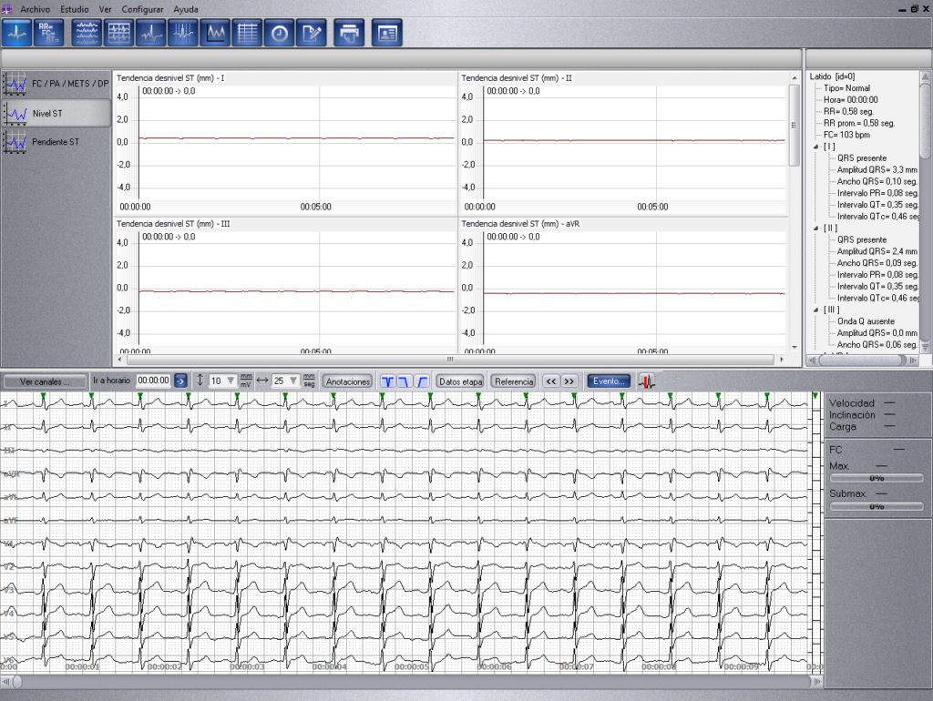Open the single ECG trace view icon
933x701 pixels.
[16, 33]
